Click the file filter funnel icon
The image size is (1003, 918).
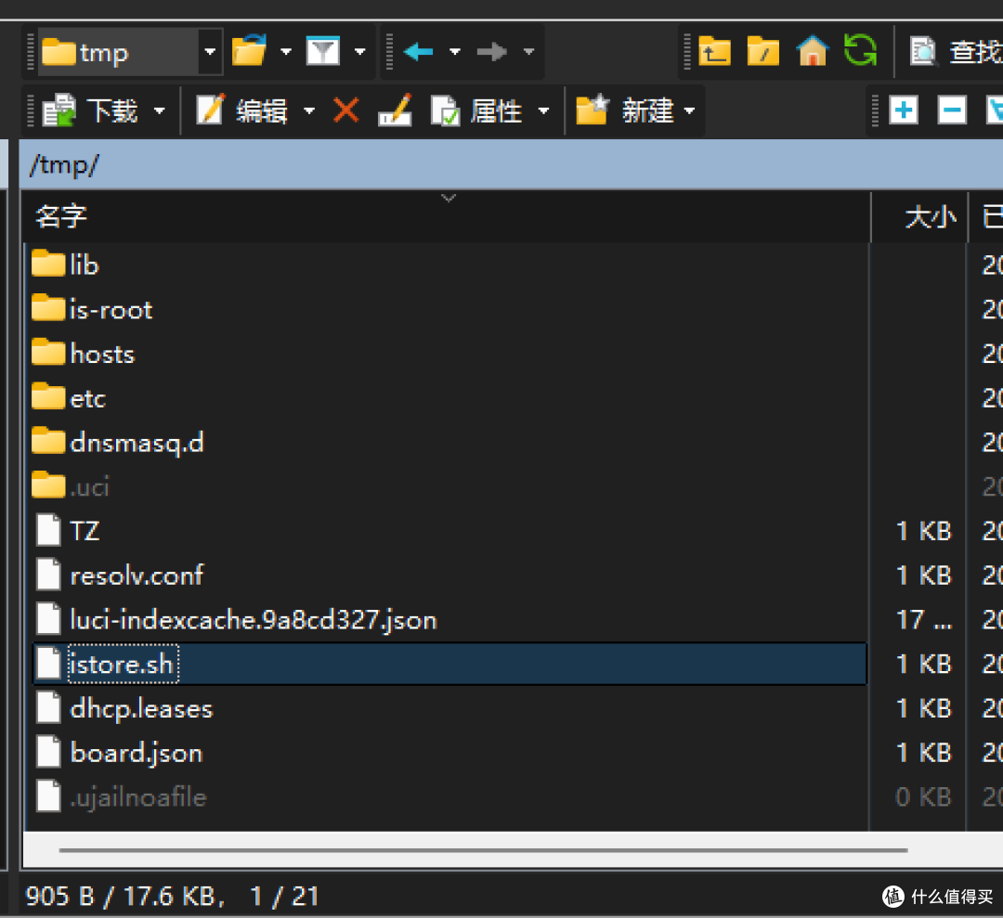click(323, 52)
